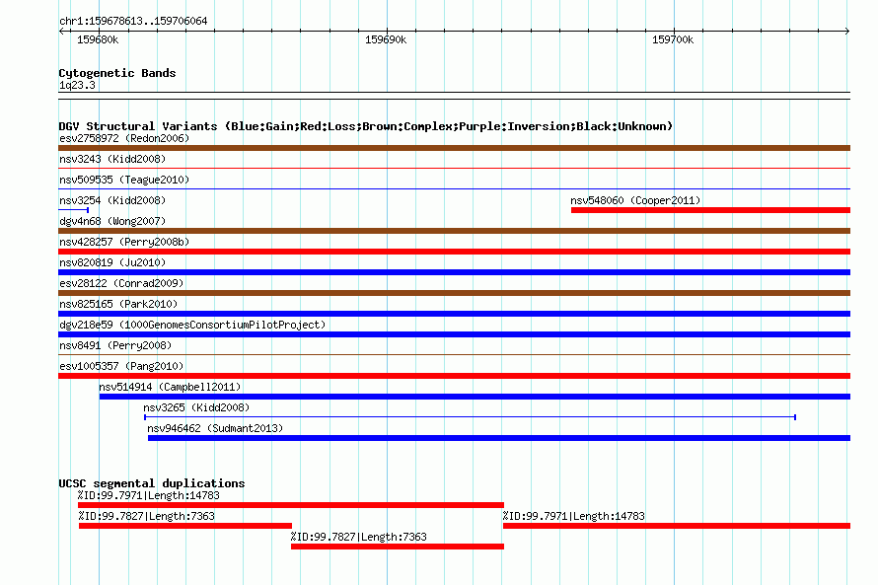Select nsv8491 (Perry2008) label
The height and width of the screenshot is (585, 878).
click(115, 345)
